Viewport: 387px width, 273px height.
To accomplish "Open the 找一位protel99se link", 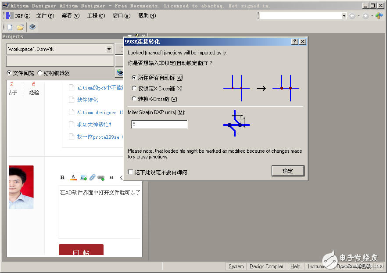I will click(x=100, y=137).
